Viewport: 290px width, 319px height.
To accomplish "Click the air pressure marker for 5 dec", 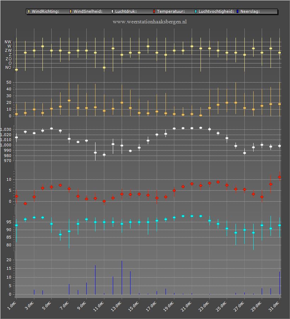I will point(51,129).
